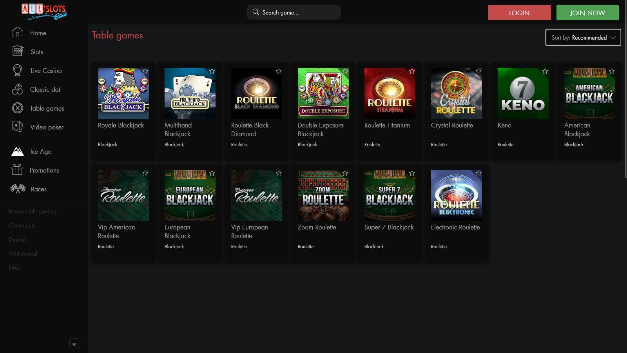
Task: Click the Classic slot cherries icon
Action: coord(17,89)
